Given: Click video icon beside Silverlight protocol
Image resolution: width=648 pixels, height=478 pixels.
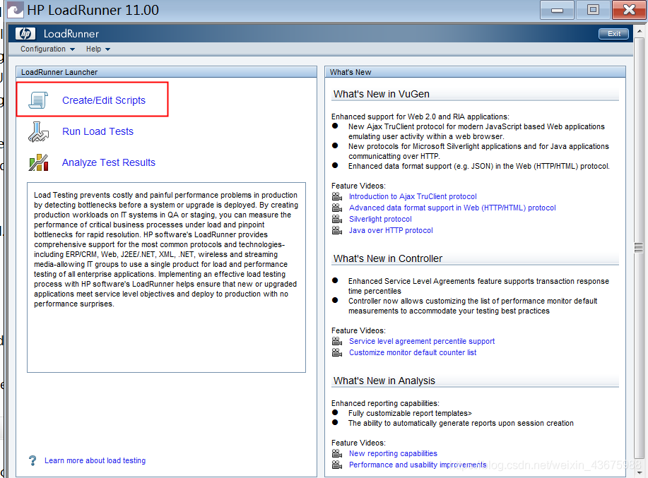Looking at the screenshot, I should [337, 219].
